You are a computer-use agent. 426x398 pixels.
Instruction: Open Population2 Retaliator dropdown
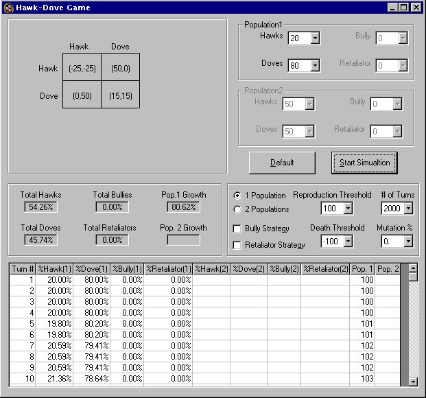[397, 131]
